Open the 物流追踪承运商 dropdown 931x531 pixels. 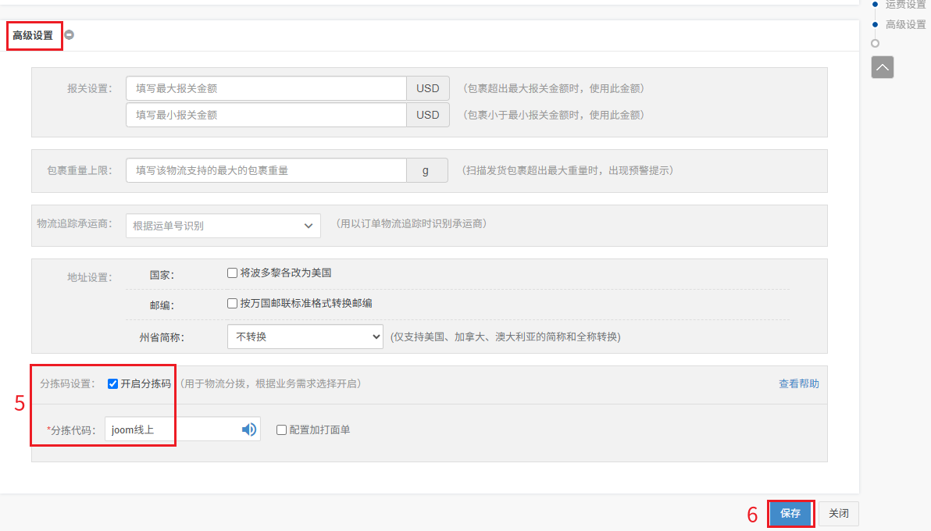click(x=223, y=226)
